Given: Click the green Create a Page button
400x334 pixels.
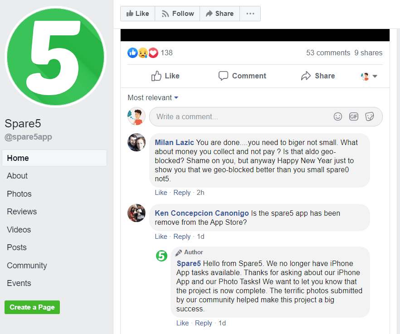Looking at the screenshot, I should tap(32, 307).
